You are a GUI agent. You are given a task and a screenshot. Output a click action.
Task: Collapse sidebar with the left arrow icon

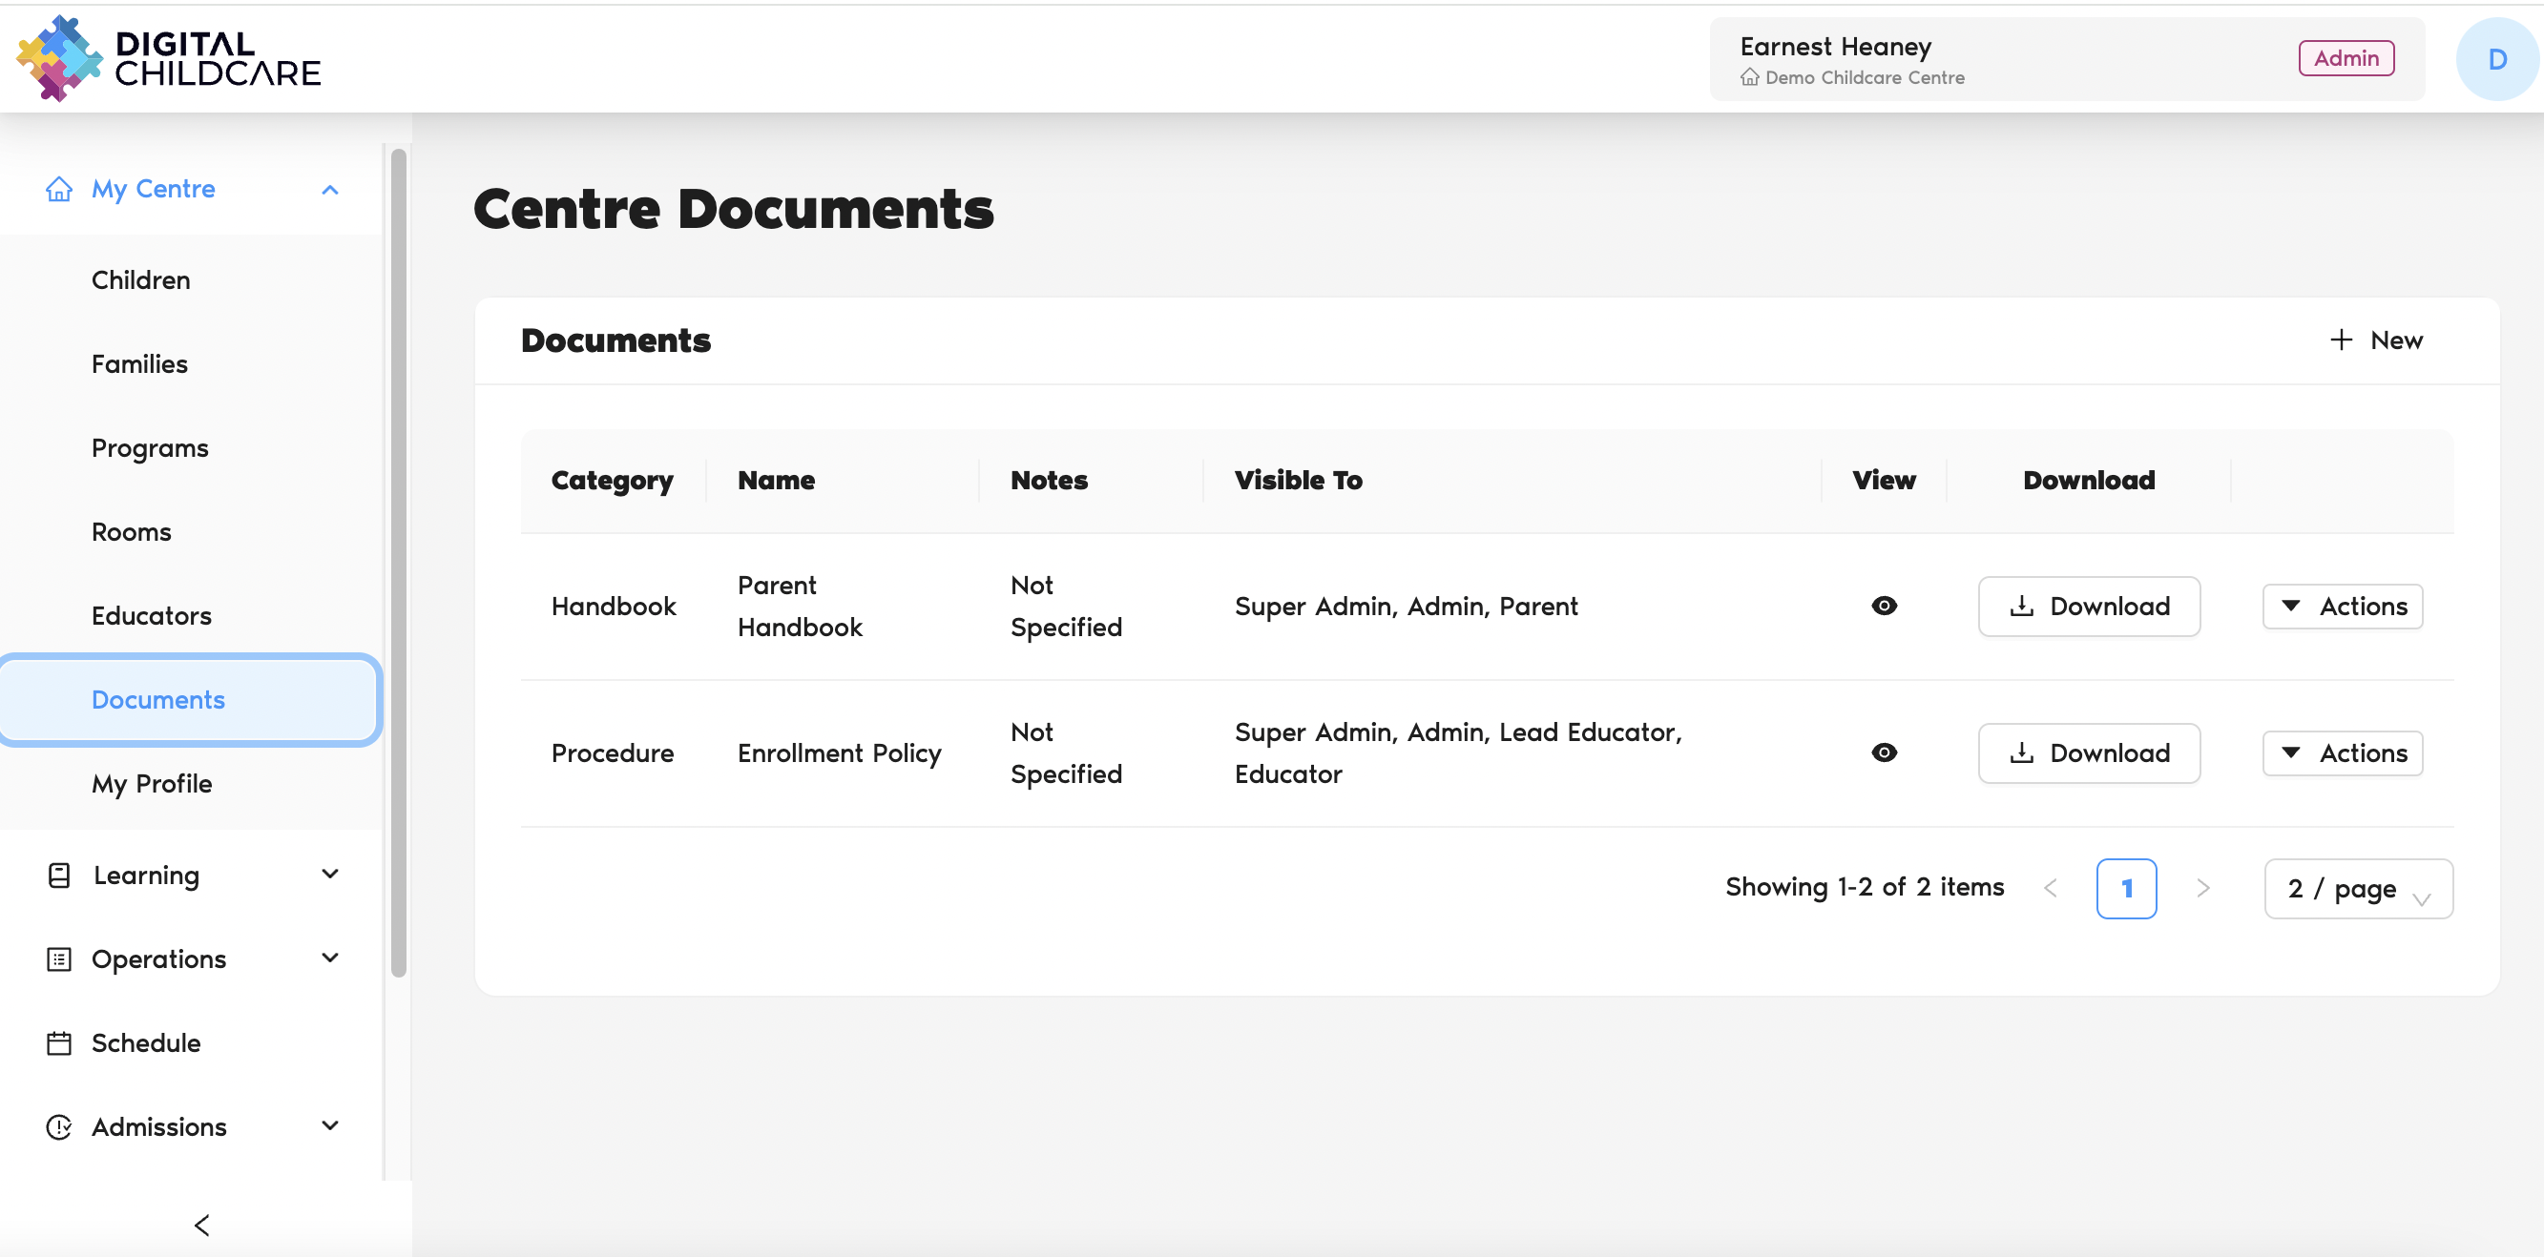coord(202,1226)
